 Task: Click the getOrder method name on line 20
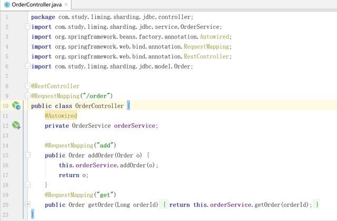click(101, 205)
